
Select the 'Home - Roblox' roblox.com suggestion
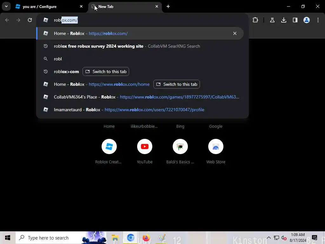(140, 33)
